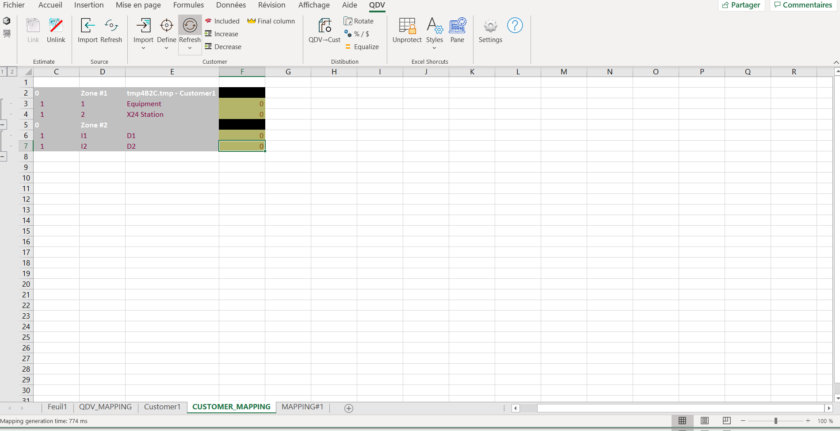Image resolution: width=840 pixels, height=431 pixels.
Task: Collapse the Zone #1 outline group
Action: (3, 125)
